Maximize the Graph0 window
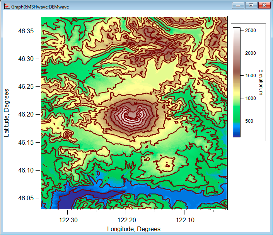This screenshot has height=235, width=273. click(x=251, y=5)
